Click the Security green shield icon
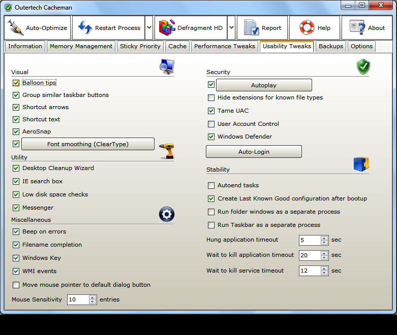397x335 pixels. tap(363, 67)
